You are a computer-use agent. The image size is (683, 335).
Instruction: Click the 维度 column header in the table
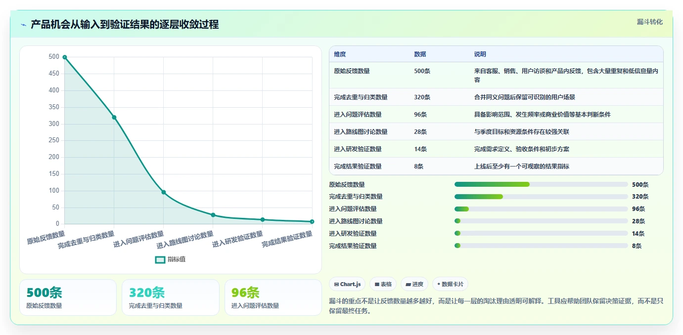pos(340,54)
